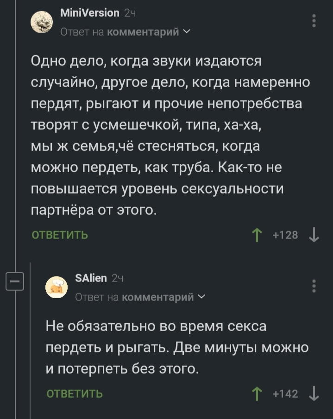Click the +128 rating counter
This screenshot has height=419, width=333.
(285, 235)
